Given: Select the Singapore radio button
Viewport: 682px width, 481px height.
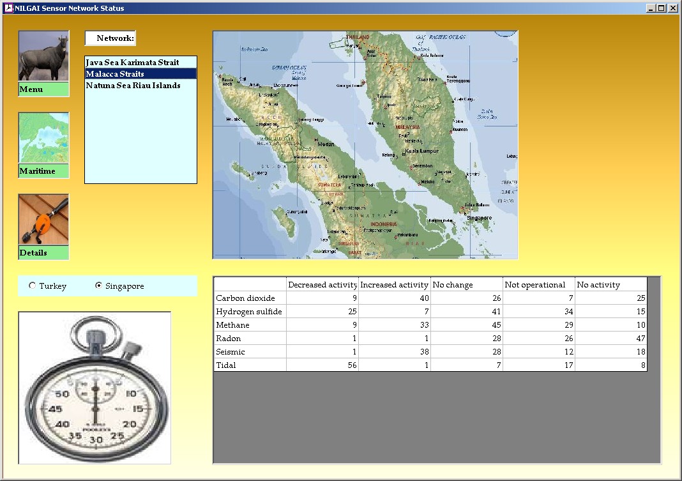Looking at the screenshot, I should 99,286.
